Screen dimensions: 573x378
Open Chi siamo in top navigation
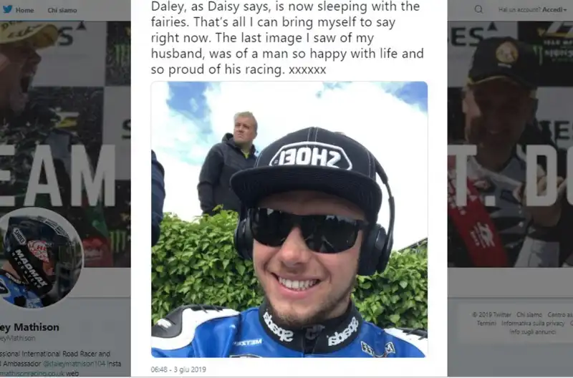[62, 10]
